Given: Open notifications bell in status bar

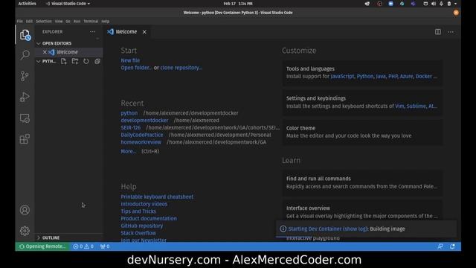Looking at the screenshot, I should click(452, 246).
